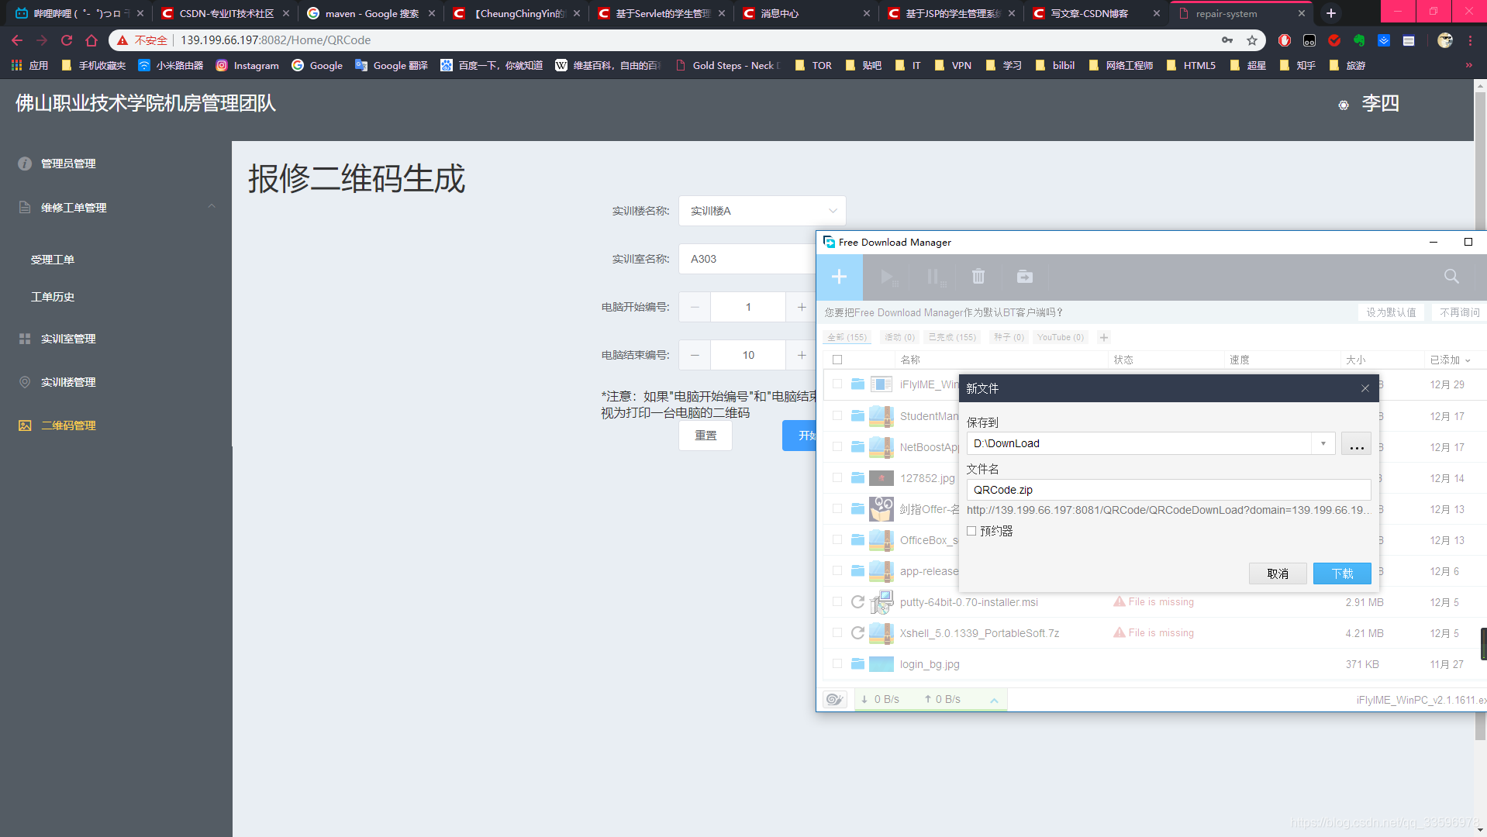Delete selected downloads via trash icon

(978, 277)
